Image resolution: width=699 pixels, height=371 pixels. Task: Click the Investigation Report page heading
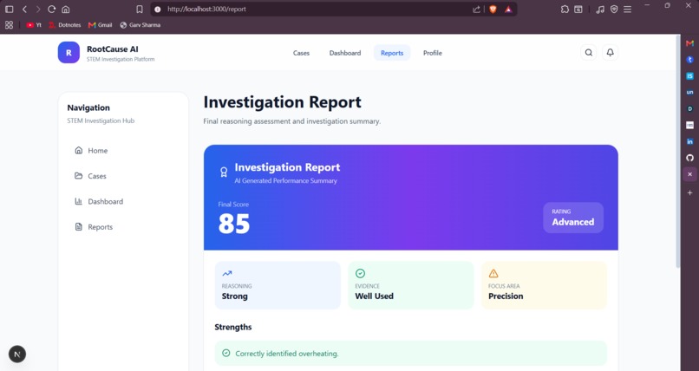click(x=282, y=102)
